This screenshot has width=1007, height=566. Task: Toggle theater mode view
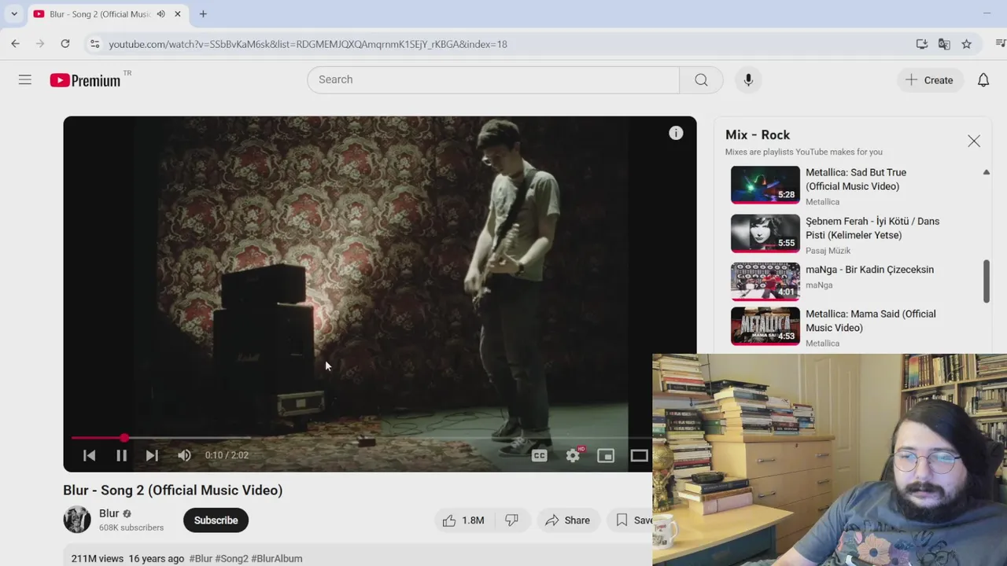639,455
